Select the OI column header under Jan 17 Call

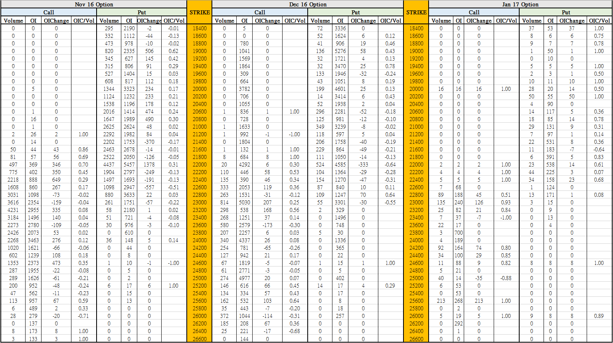click(459, 21)
